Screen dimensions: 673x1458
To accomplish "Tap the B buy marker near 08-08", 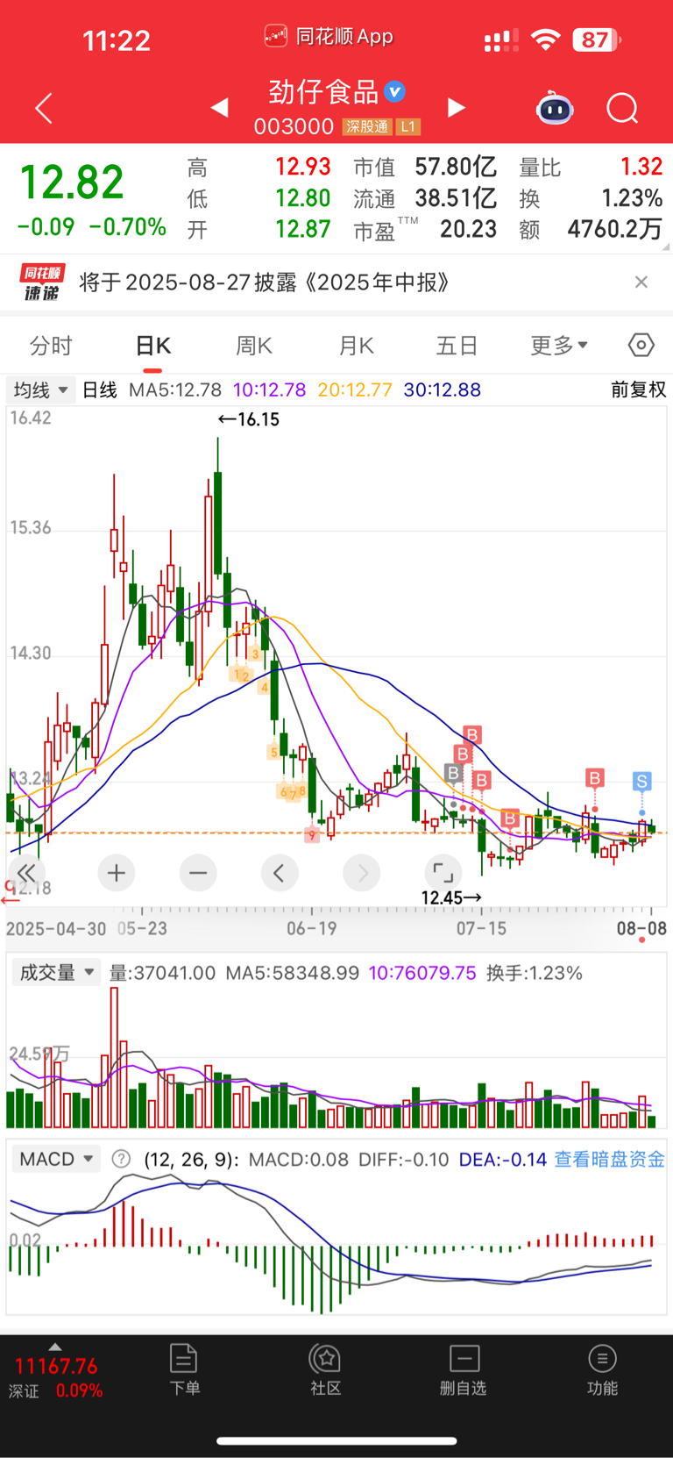I will (595, 777).
